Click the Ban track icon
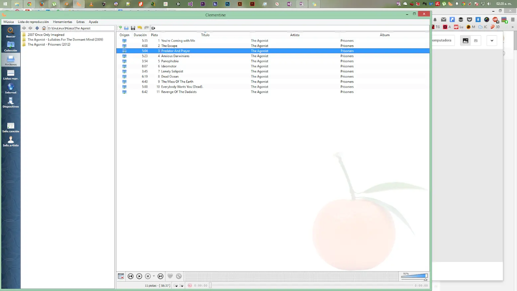The image size is (517, 291). (x=179, y=276)
